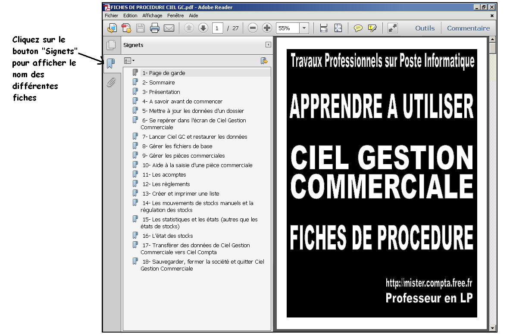Select bookmark 13- Créer et imprimer une liste
Image resolution: width=513 pixels, height=336 pixels.
181,193
